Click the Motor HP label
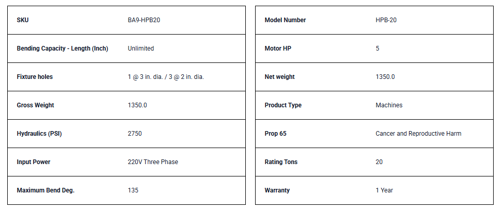 click(x=278, y=49)
